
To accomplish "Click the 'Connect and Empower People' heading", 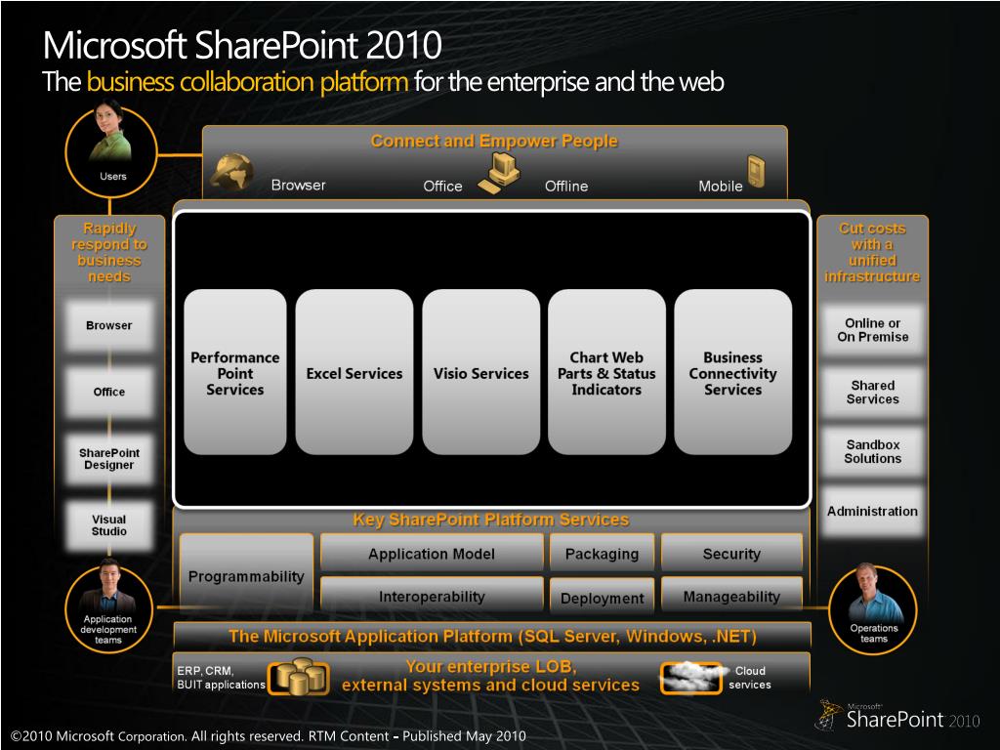I will tap(494, 141).
